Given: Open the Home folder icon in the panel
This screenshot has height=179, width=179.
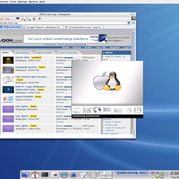Looking at the screenshot, I should coord(35,175).
